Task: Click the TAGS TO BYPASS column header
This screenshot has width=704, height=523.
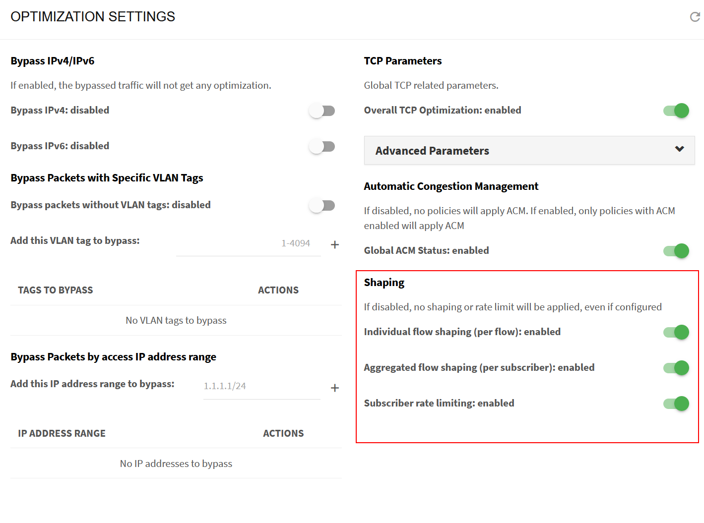Action: pos(56,291)
